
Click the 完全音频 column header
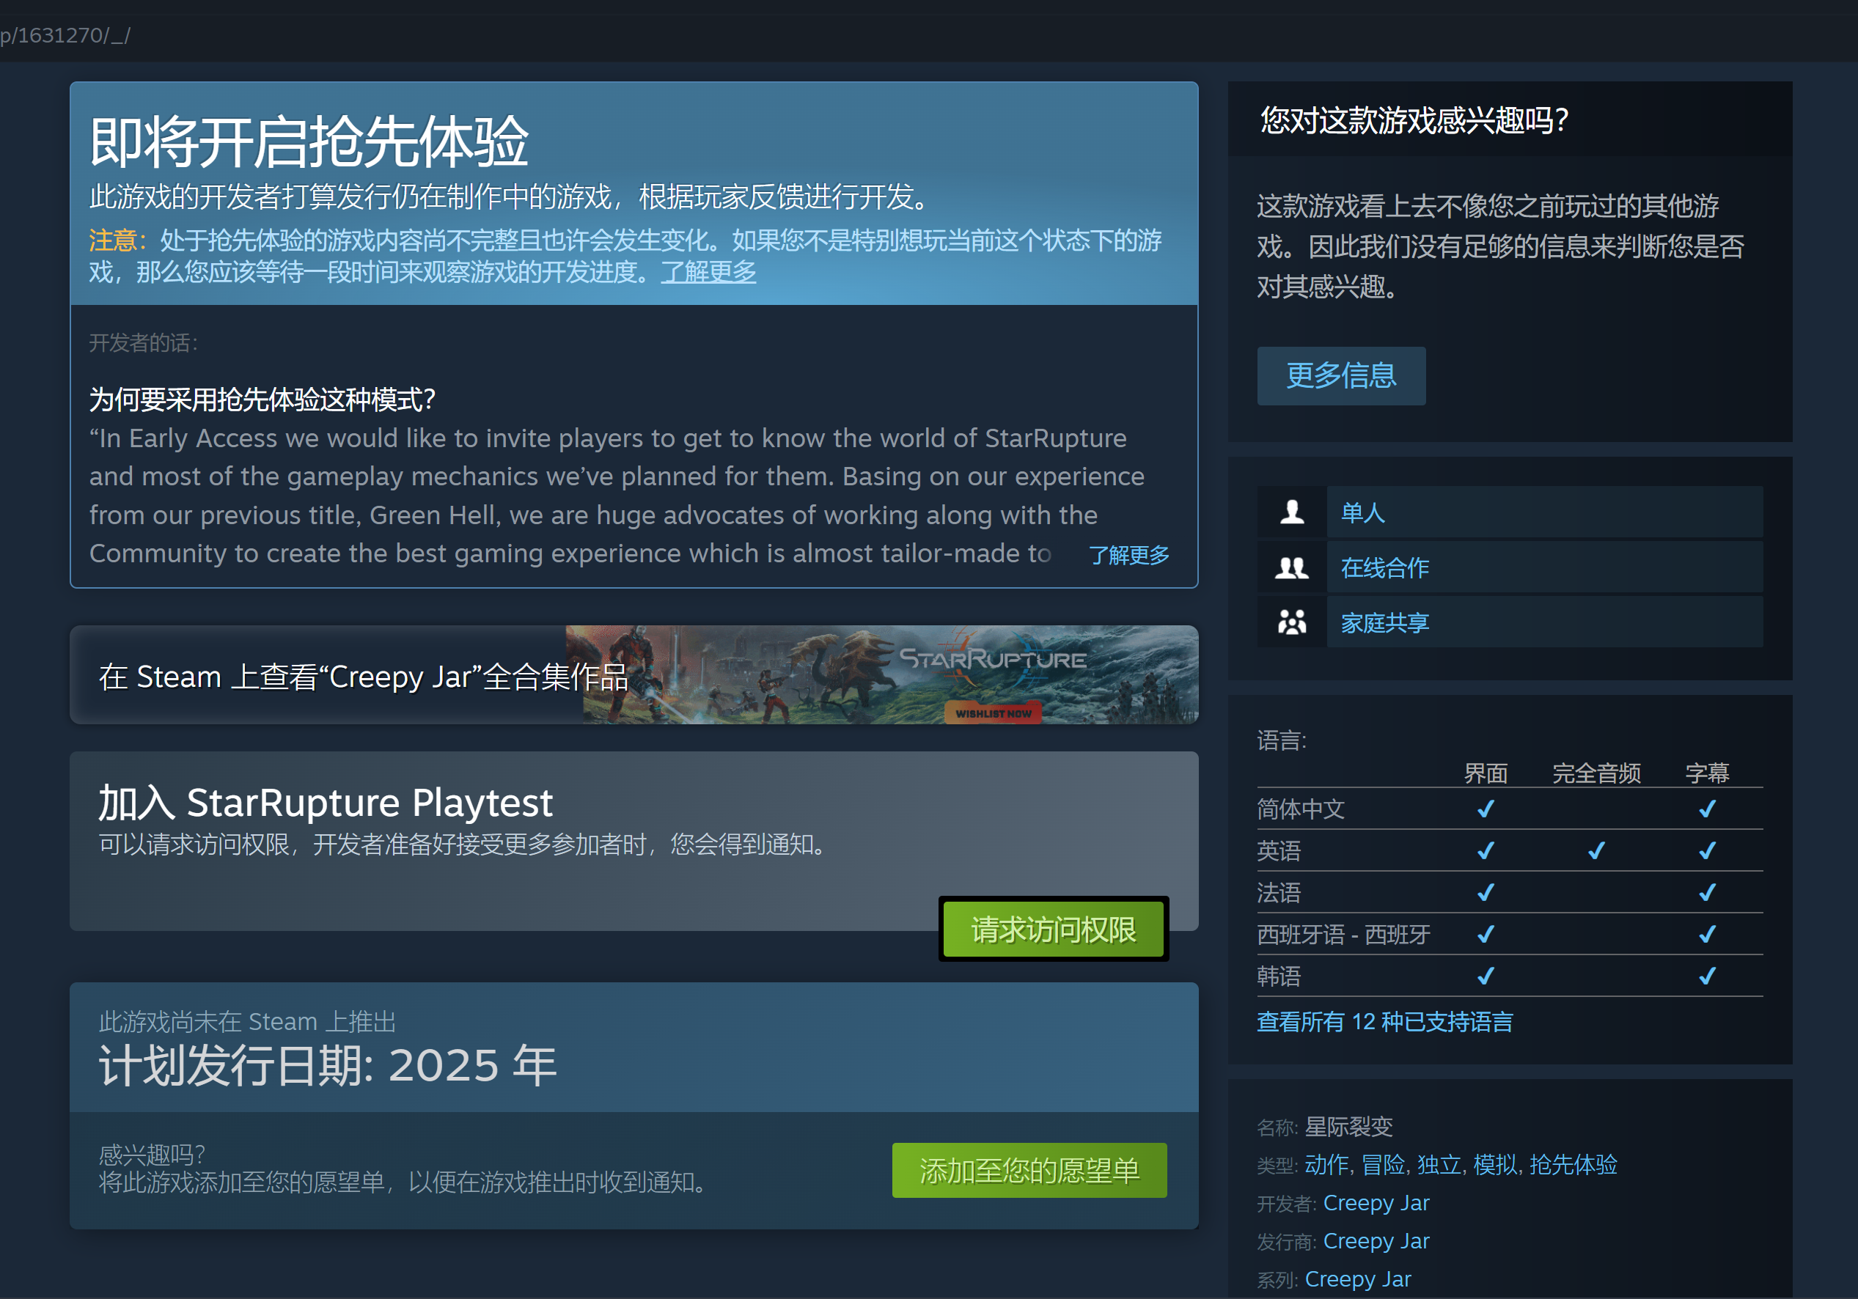(x=1596, y=773)
